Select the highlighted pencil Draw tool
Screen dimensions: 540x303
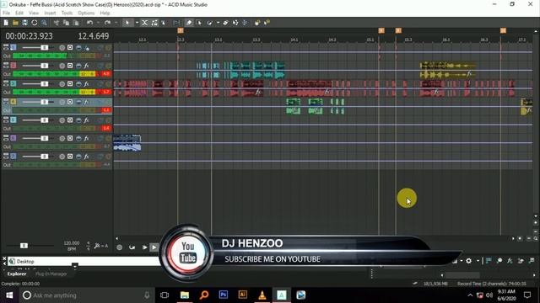[x=189, y=23]
